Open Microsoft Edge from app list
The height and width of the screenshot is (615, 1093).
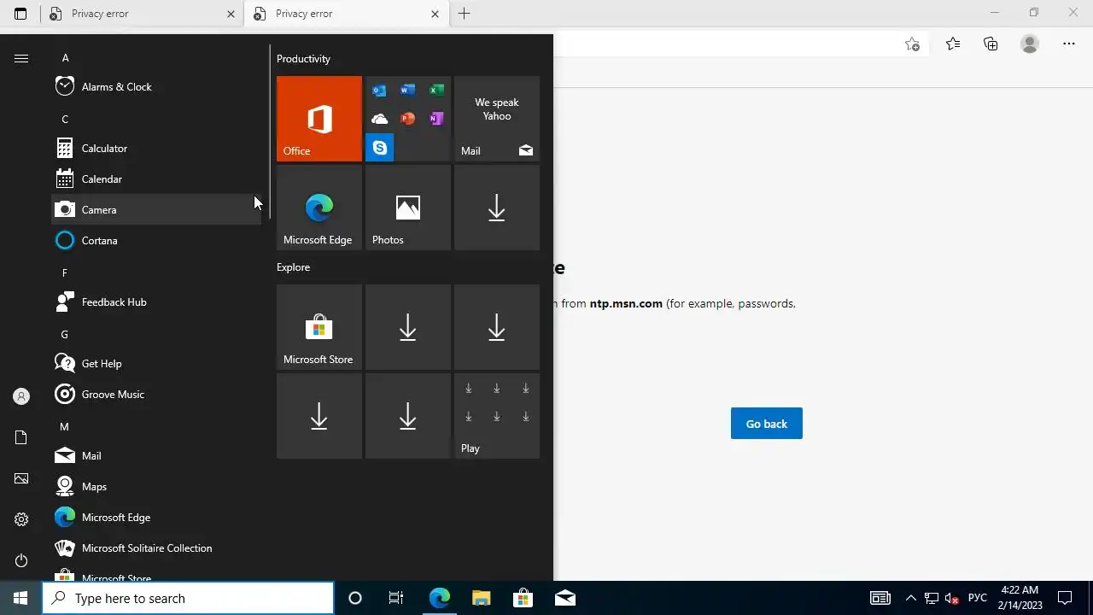coord(156,517)
